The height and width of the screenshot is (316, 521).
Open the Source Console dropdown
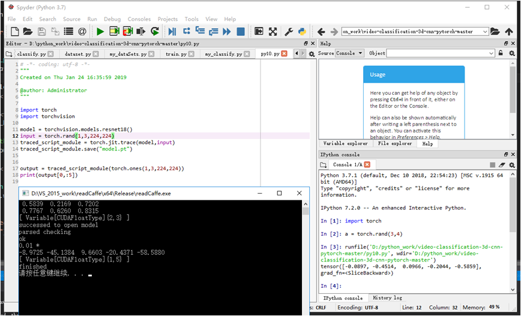tap(349, 53)
